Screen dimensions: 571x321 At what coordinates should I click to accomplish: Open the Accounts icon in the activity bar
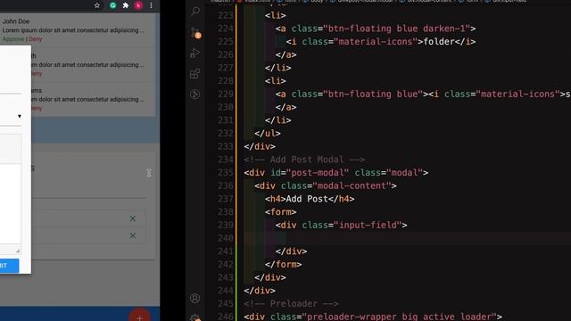pos(194,299)
